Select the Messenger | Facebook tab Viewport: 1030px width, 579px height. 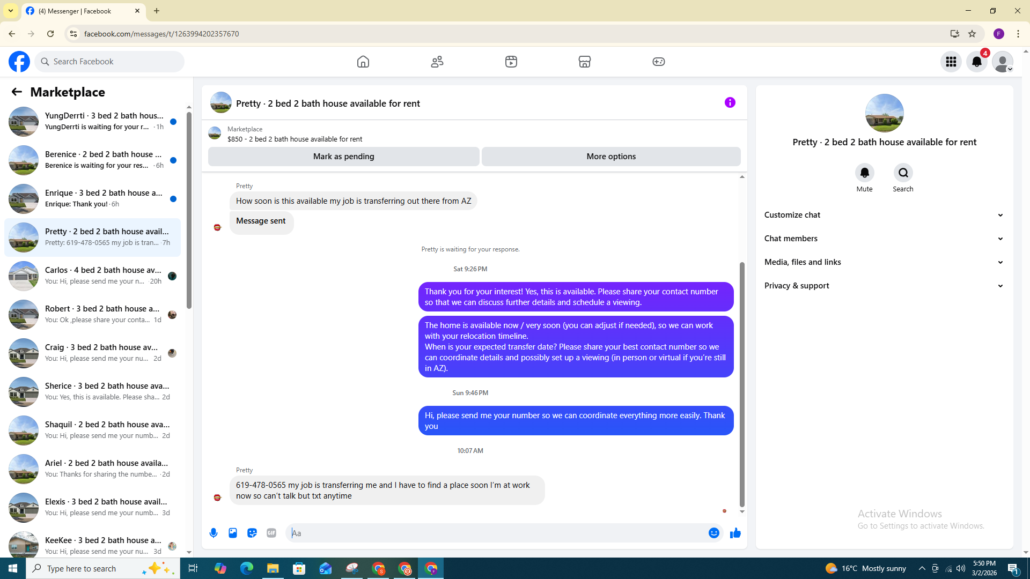click(84, 11)
